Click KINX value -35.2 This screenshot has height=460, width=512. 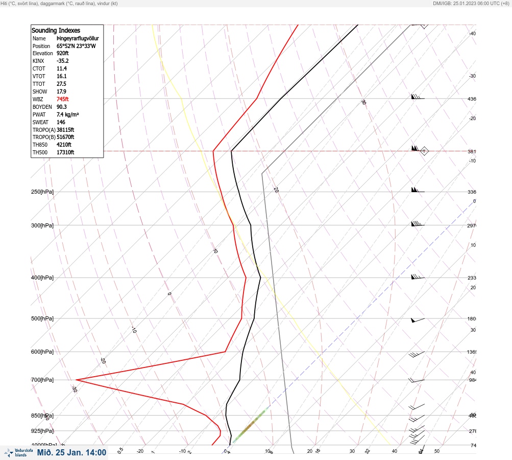click(63, 61)
